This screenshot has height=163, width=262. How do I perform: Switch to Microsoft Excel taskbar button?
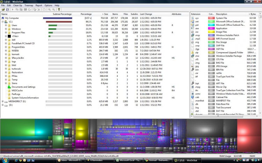point(129,160)
